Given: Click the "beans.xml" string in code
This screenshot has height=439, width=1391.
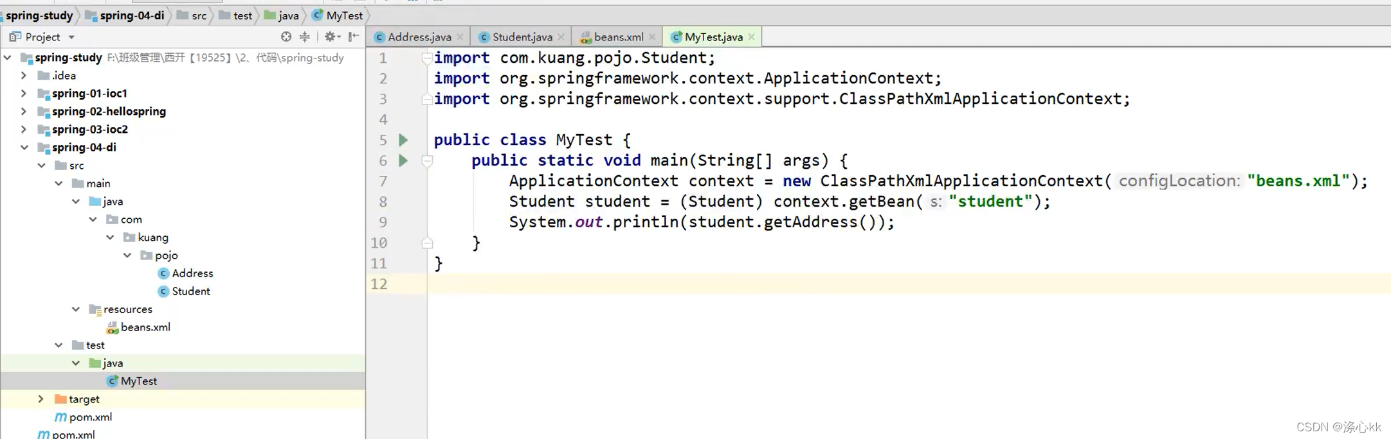Looking at the screenshot, I should pyautogui.click(x=1298, y=181).
